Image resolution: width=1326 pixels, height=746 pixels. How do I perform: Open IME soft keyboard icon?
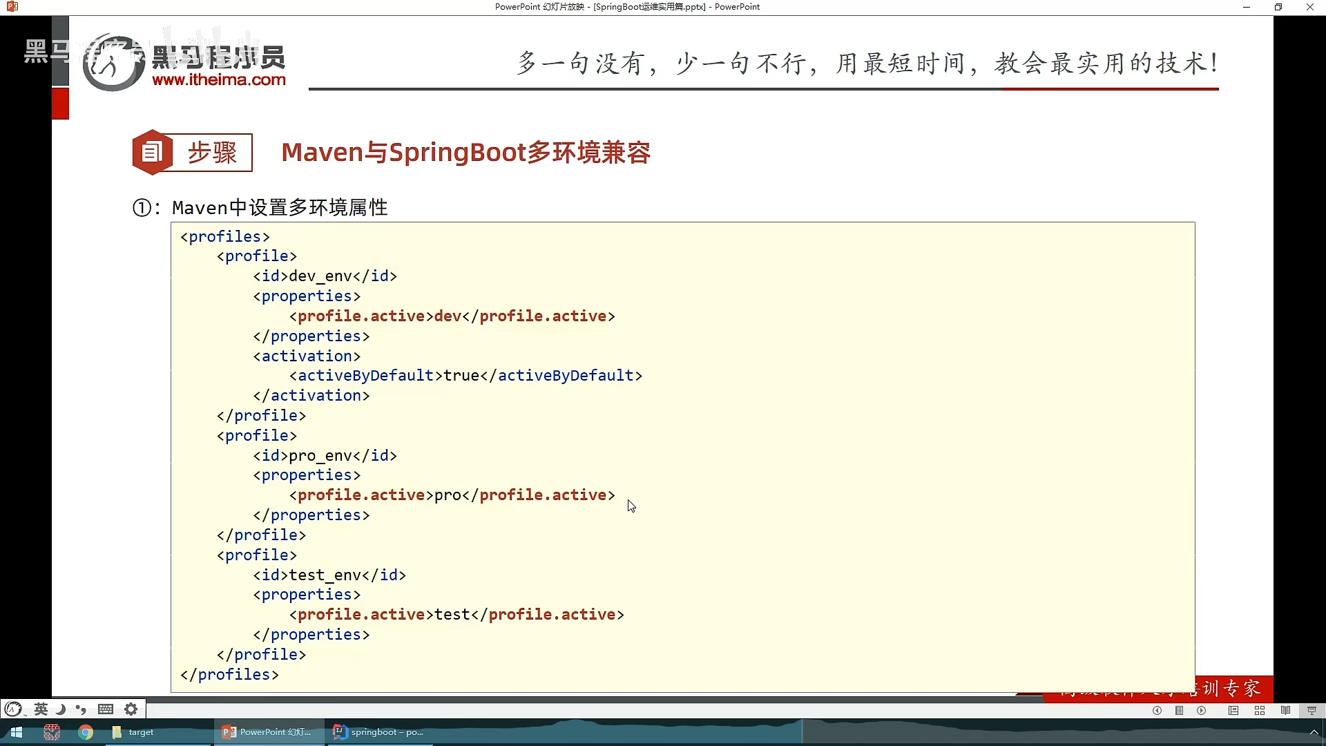tap(106, 709)
